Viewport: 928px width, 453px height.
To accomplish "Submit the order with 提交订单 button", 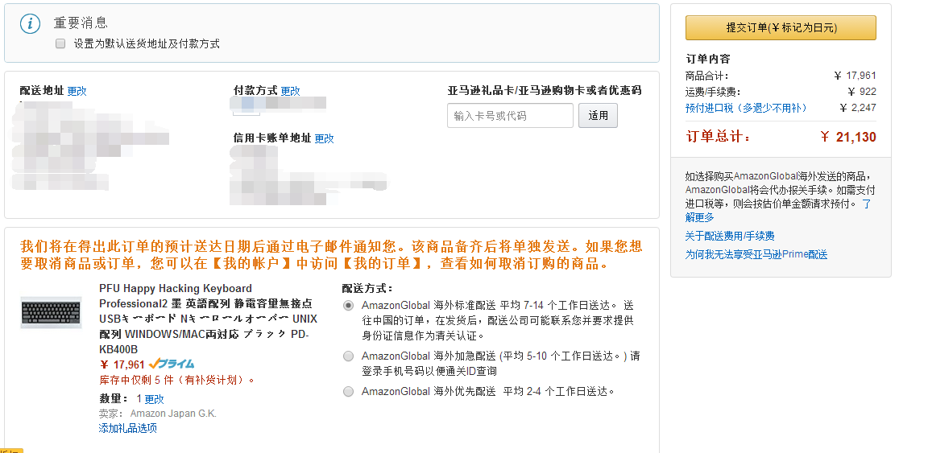I will (x=781, y=28).
